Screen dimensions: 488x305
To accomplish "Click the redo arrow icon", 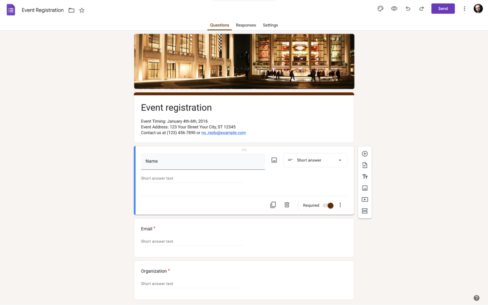I will [x=421, y=9].
